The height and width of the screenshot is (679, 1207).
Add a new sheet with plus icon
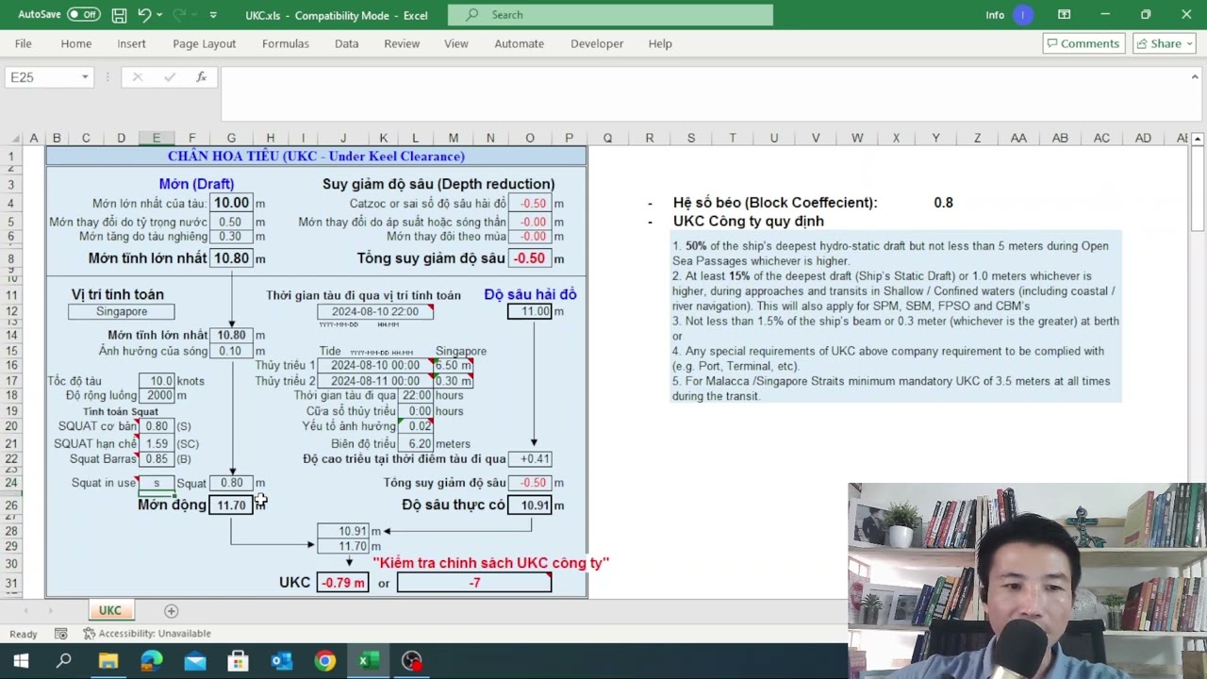[x=172, y=611]
